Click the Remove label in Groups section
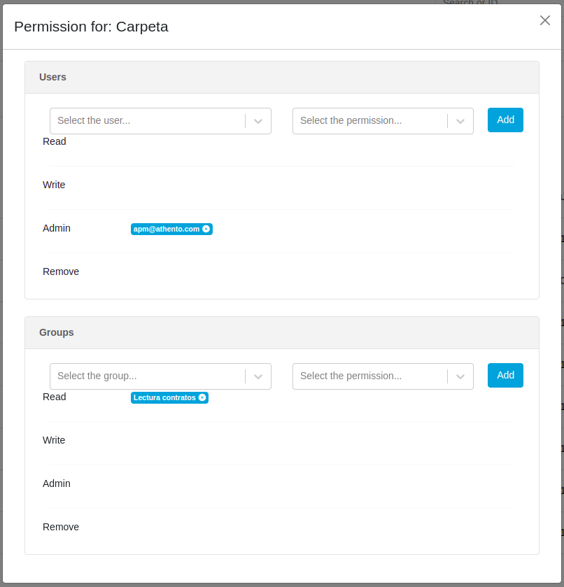 pyautogui.click(x=61, y=527)
